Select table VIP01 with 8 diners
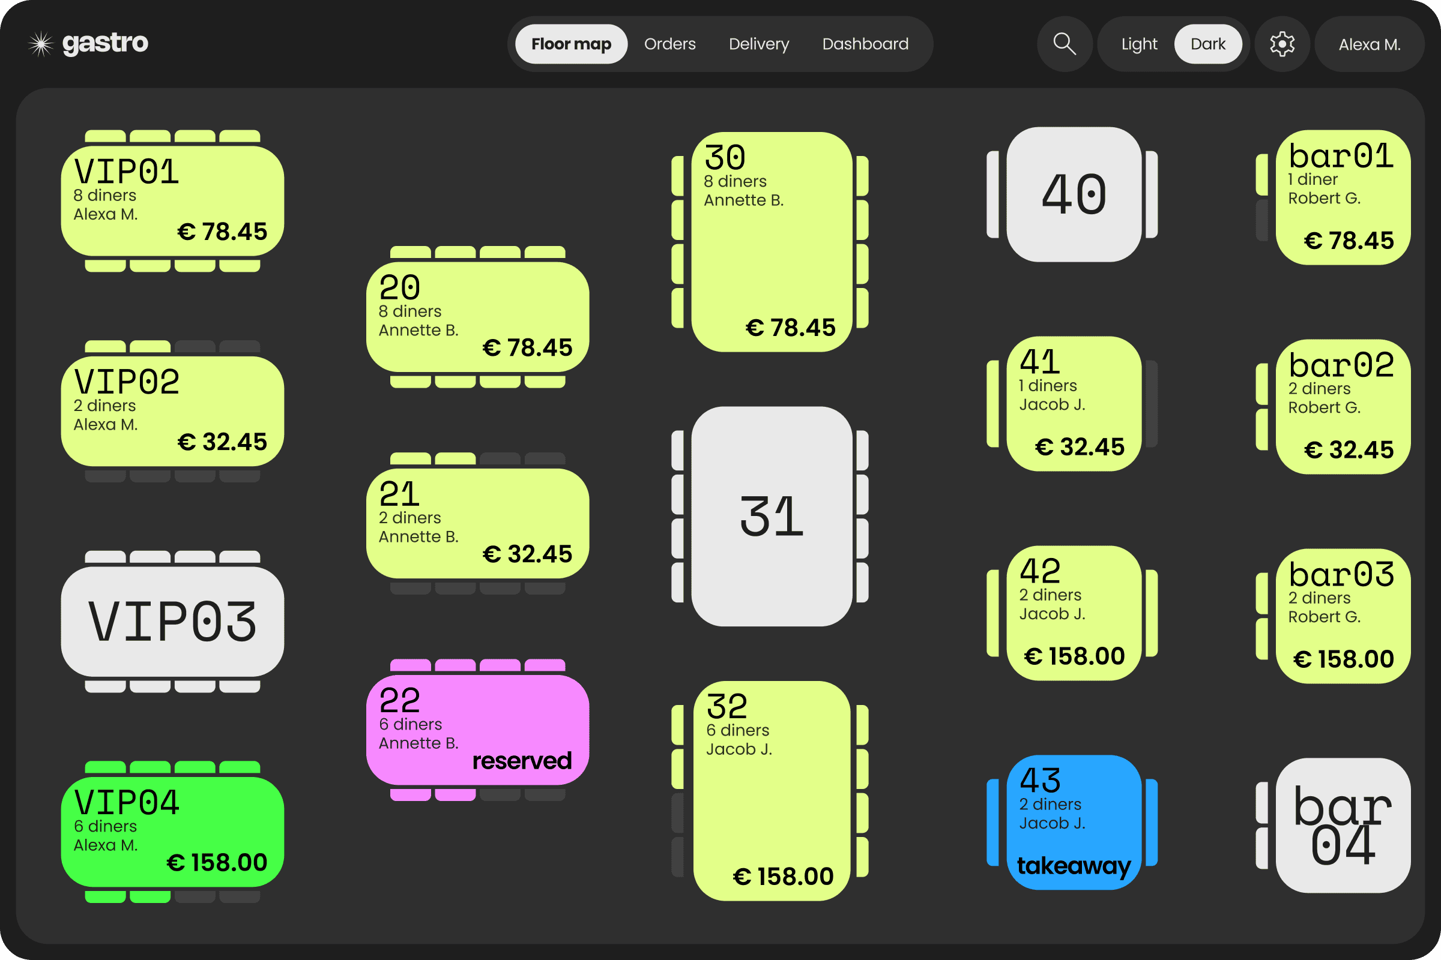The height and width of the screenshot is (960, 1441). 172,202
